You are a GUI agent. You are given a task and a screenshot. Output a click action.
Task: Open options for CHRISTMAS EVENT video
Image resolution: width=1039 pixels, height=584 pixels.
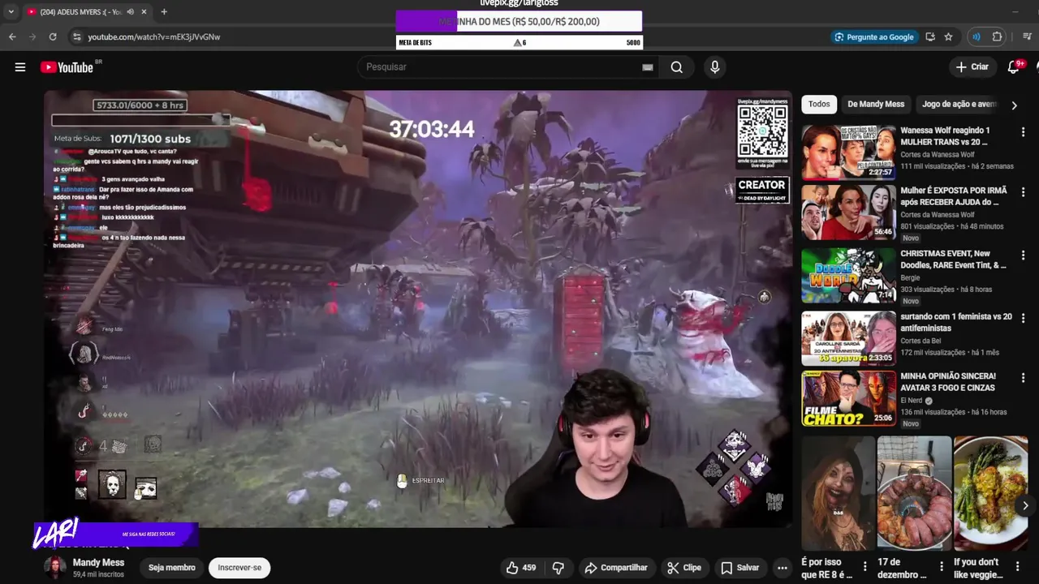[x=1023, y=255]
